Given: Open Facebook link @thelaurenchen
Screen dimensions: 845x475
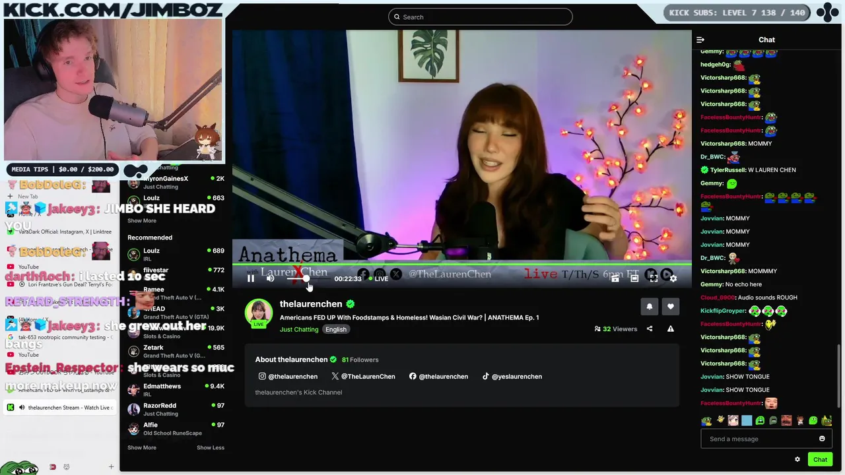Looking at the screenshot, I should (x=438, y=376).
